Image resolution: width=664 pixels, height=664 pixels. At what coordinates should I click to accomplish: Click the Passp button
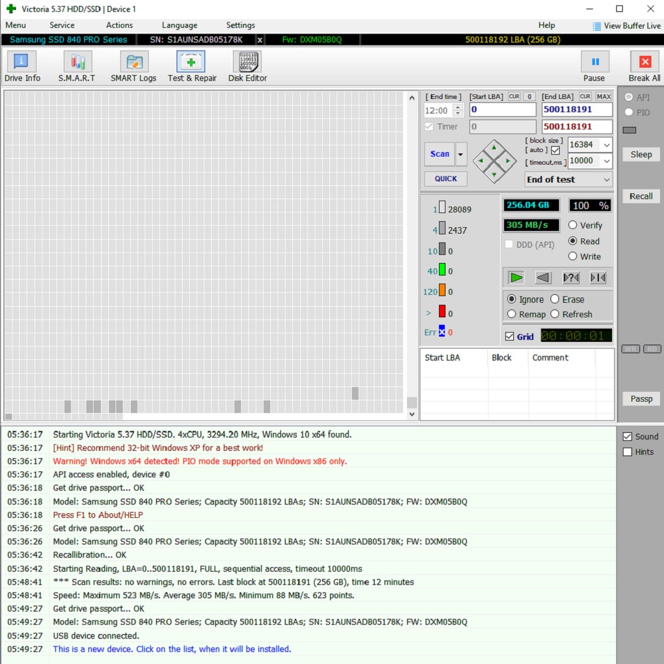coord(641,398)
